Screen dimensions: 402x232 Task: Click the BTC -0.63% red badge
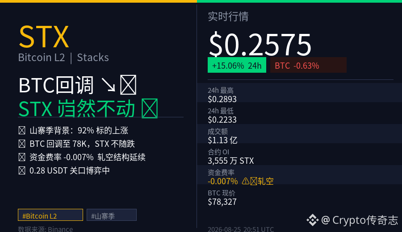[308, 65]
